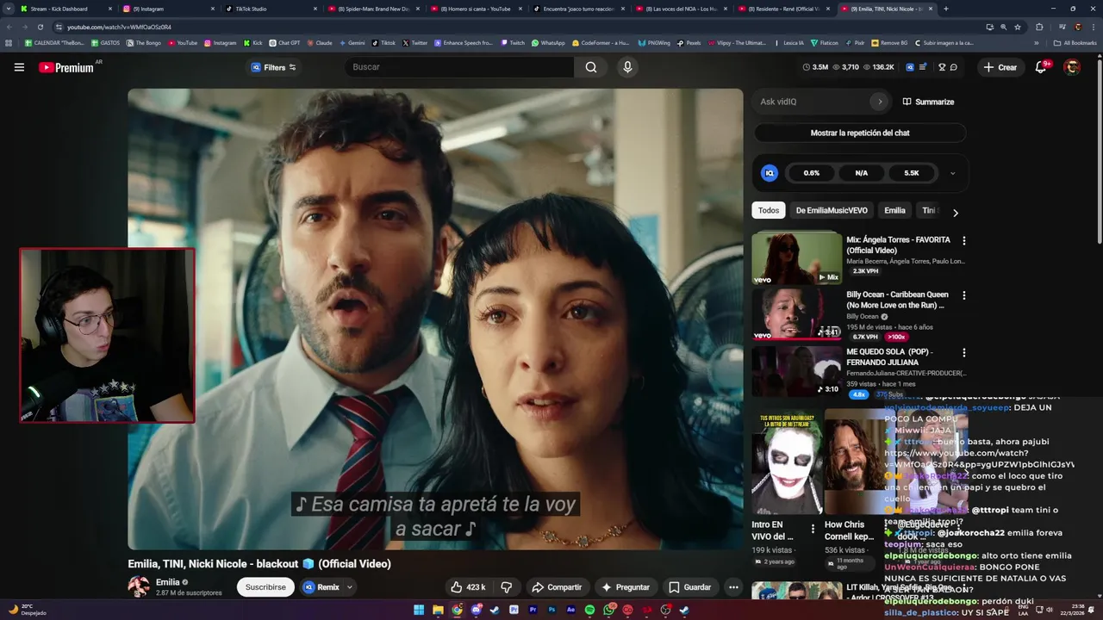1103x620 pixels.
Task: Open the Twitch bookmark
Action: (x=512, y=42)
